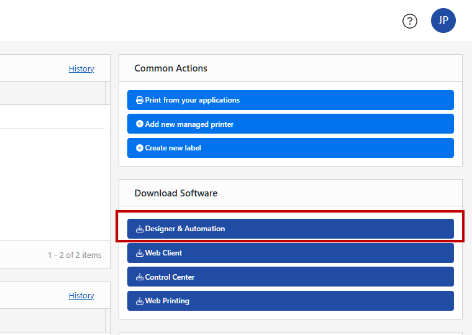Click the printer icon on Print from your applications
This screenshot has height=335, width=472.
point(139,100)
